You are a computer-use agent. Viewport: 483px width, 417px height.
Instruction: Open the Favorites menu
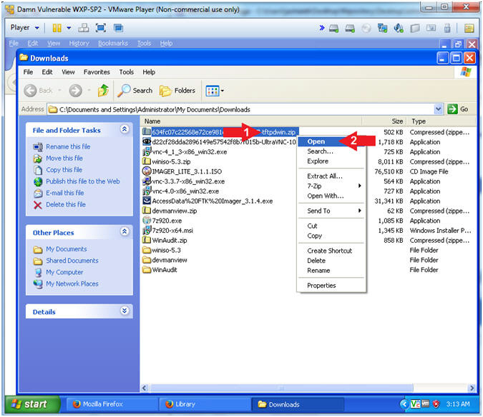97,72
